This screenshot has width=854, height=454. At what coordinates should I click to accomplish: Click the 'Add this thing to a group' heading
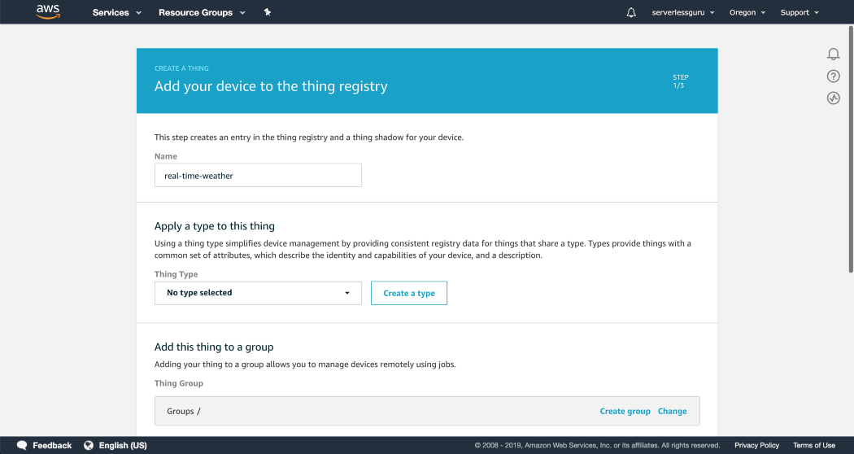tap(214, 347)
